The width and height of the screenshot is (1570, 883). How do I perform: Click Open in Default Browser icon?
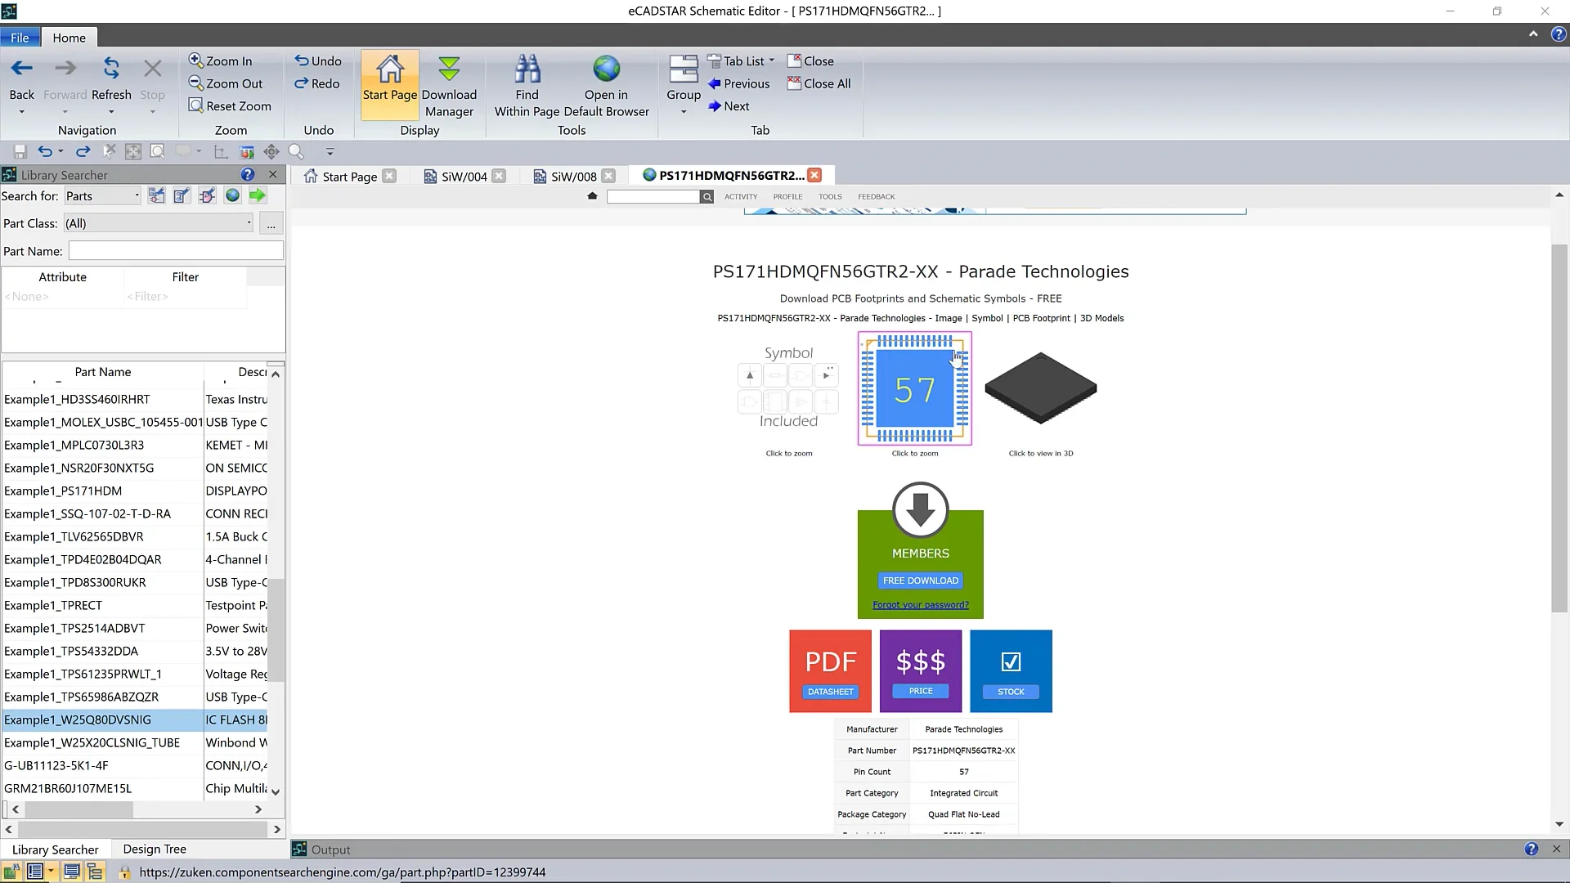pyautogui.click(x=606, y=69)
